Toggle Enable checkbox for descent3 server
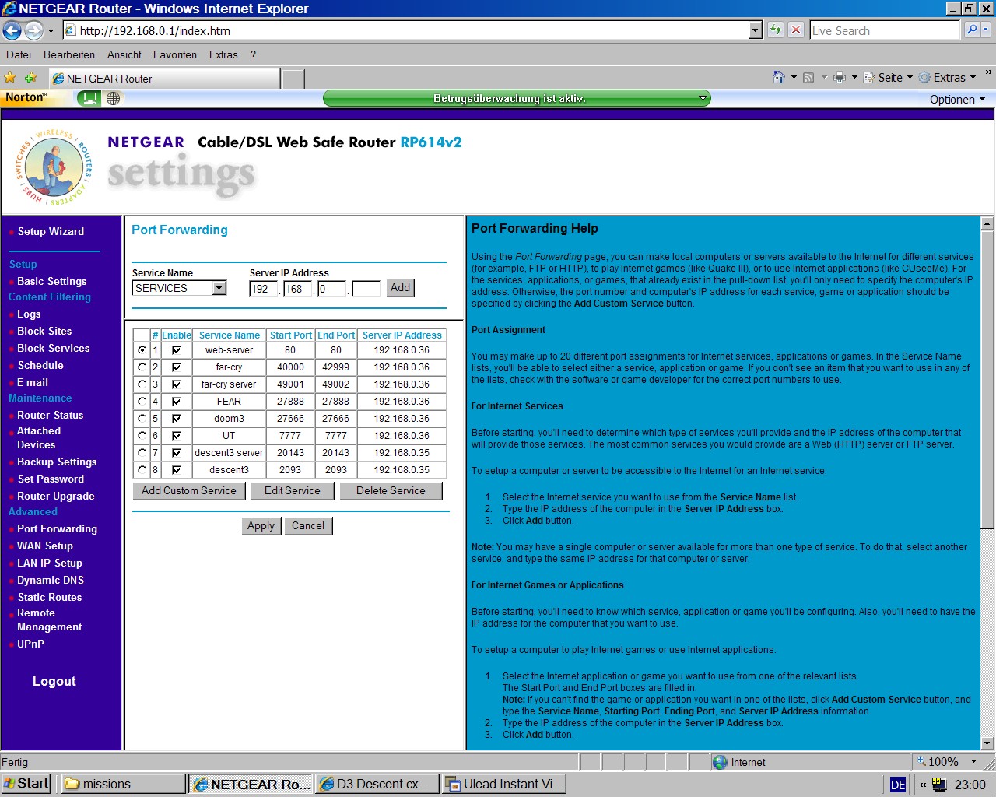 click(x=177, y=453)
